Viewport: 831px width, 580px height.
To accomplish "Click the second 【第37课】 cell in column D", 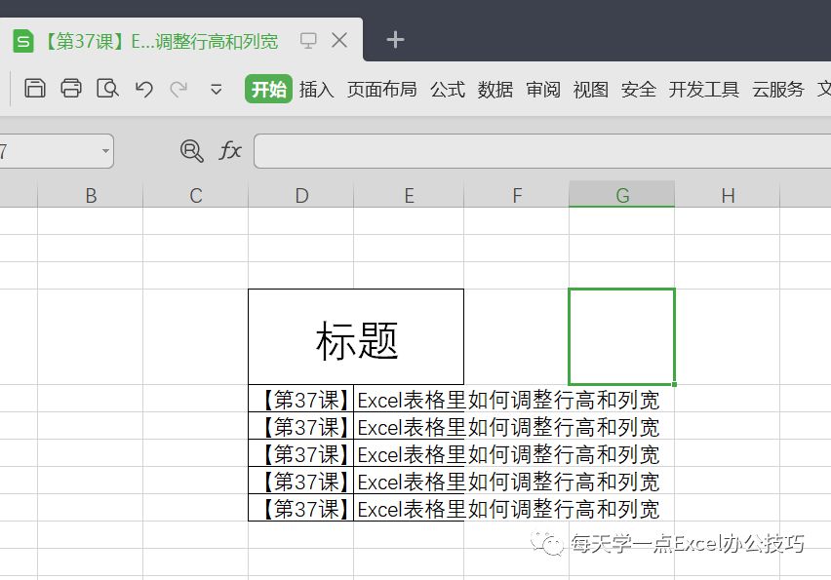I will [301, 426].
